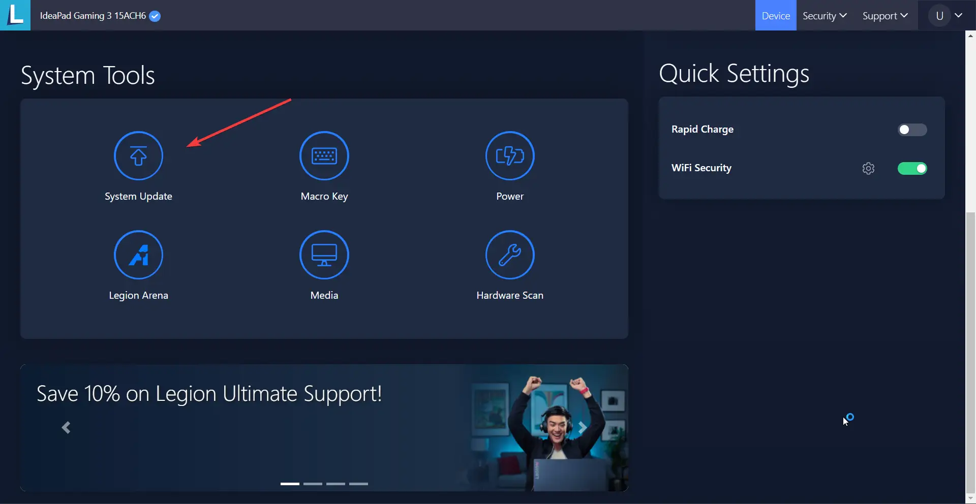Switch to the Device tab
Image resolution: width=976 pixels, height=504 pixels.
[x=776, y=16]
